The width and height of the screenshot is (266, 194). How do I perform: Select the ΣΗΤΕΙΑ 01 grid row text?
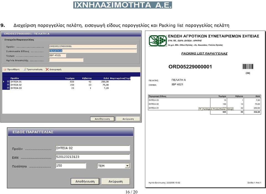[x=16, y=82]
